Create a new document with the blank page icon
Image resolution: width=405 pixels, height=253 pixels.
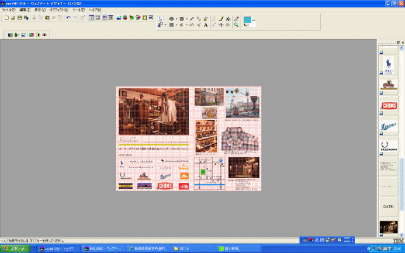coord(7,18)
